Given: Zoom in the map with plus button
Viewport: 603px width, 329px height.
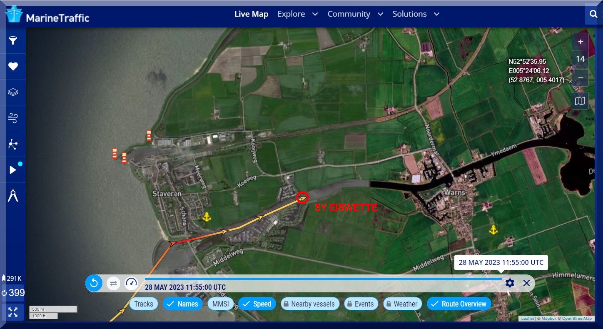Looking at the screenshot, I should click(580, 42).
